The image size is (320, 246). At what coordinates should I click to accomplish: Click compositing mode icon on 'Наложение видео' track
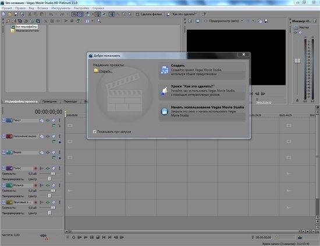point(54,142)
